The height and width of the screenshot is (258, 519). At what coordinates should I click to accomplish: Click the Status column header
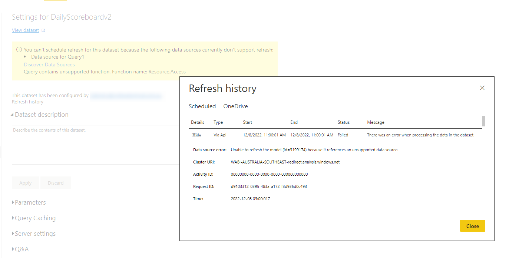[x=344, y=122]
